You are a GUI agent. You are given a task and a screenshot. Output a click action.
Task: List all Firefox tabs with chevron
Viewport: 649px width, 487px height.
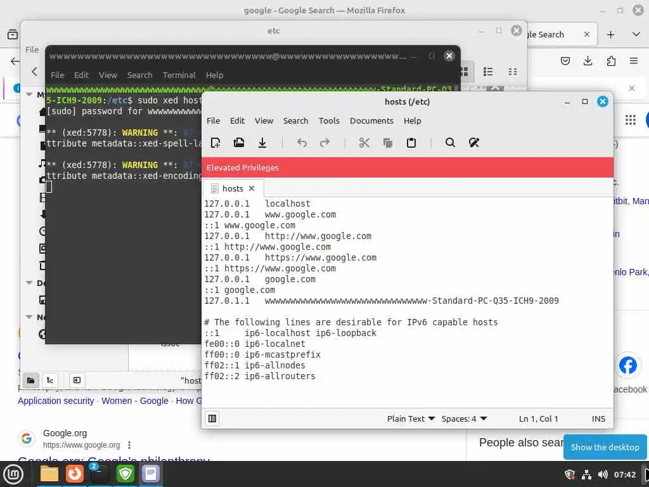pyautogui.click(x=636, y=35)
